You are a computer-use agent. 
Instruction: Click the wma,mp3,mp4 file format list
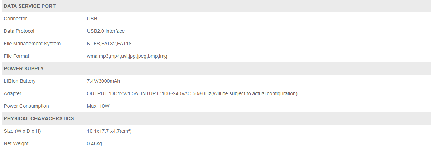click(127, 56)
